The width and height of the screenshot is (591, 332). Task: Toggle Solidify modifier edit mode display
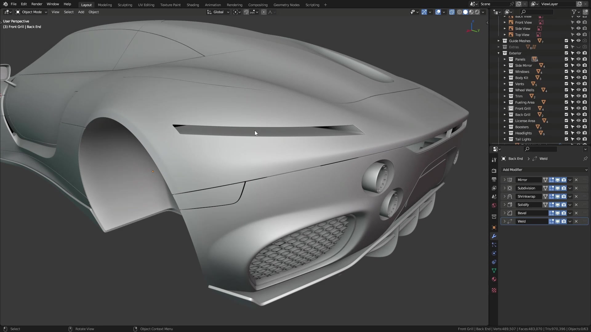(x=551, y=205)
